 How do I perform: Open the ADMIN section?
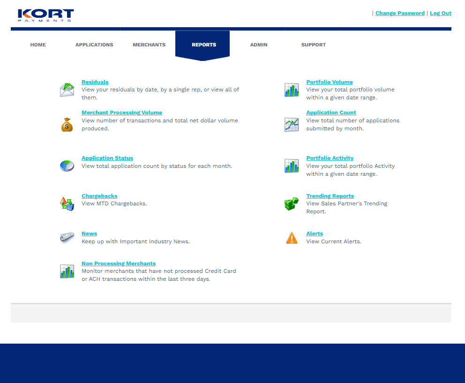point(259,45)
